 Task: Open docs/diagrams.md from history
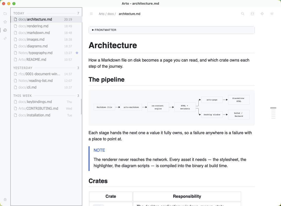pos(46,46)
